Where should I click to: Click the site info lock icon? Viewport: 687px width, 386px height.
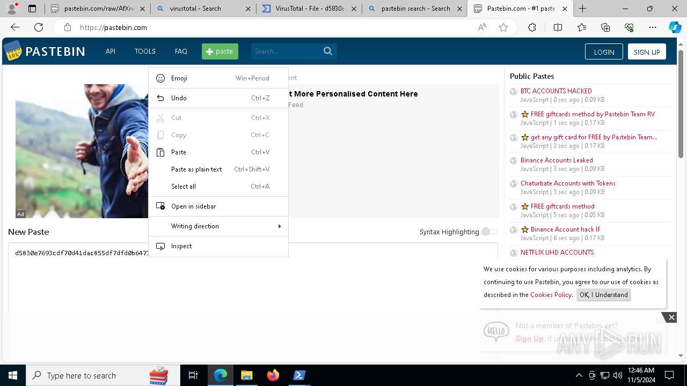(67, 27)
